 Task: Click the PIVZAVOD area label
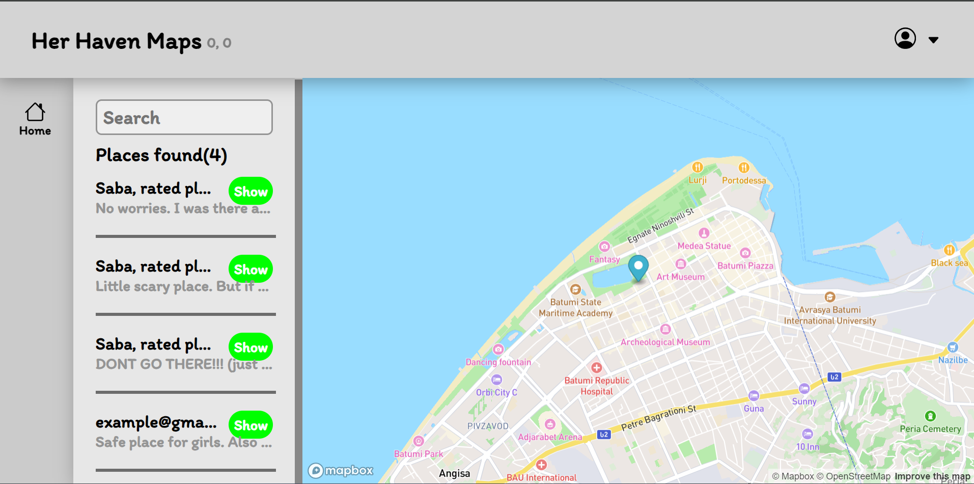point(488,426)
